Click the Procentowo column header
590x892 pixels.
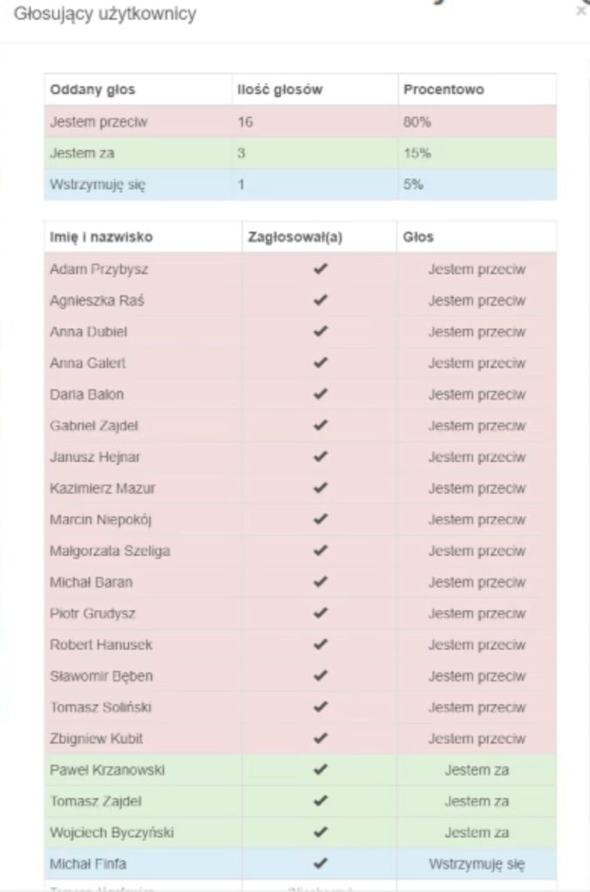[x=444, y=90]
